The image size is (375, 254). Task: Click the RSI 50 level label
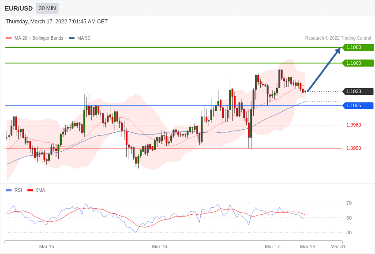click(x=349, y=218)
